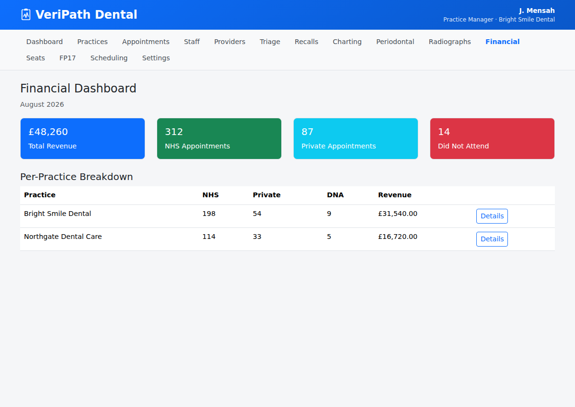Select the Staff nav link

click(192, 42)
